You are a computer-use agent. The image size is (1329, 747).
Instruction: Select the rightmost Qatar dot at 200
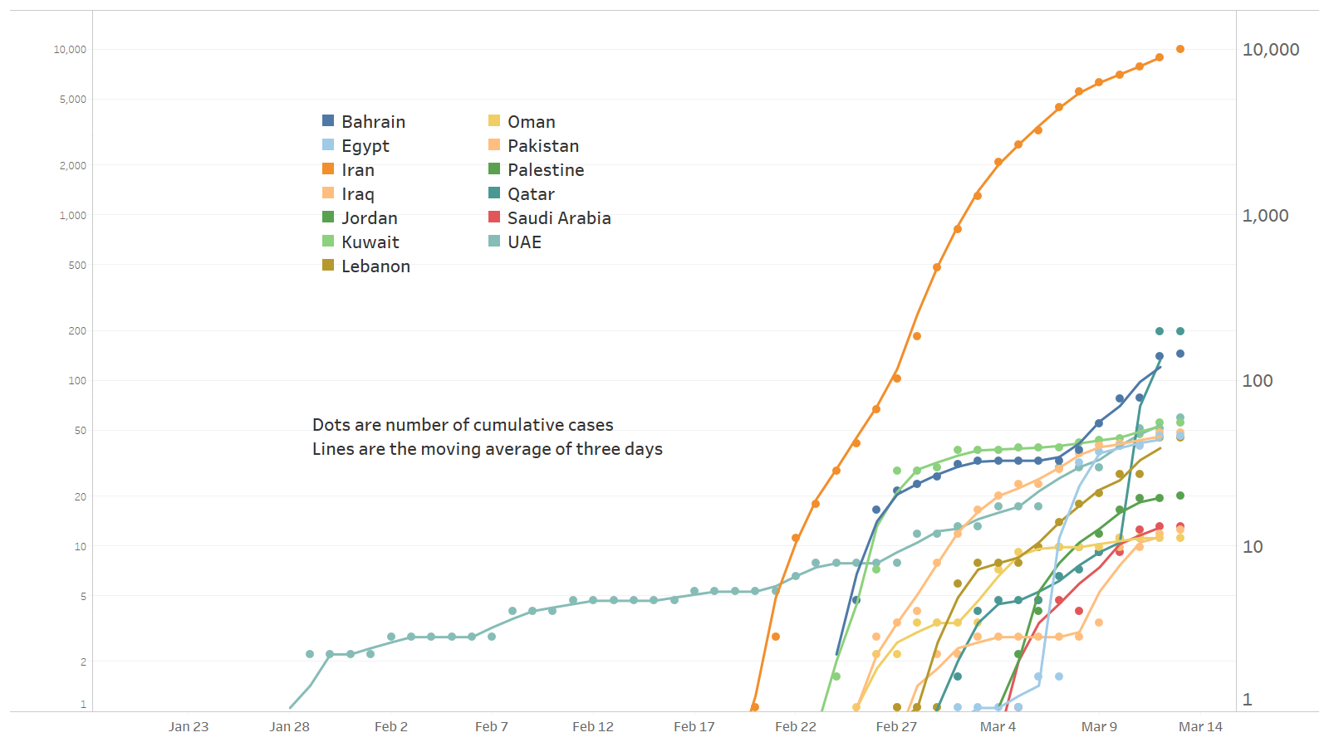pyautogui.click(x=1180, y=331)
